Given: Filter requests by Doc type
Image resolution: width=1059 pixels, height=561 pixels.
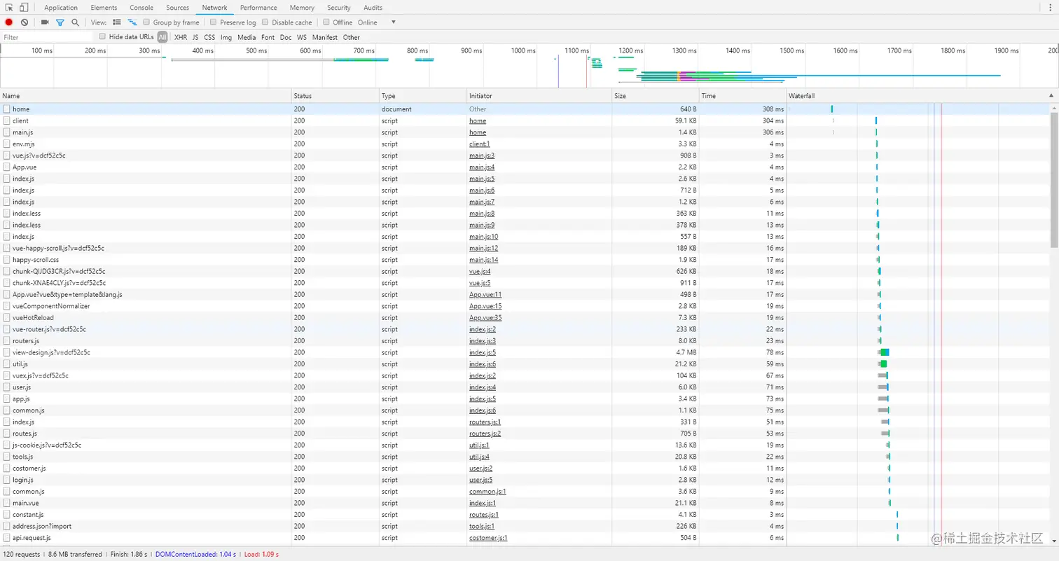Looking at the screenshot, I should pyautogui.click(x=286, y=37).
